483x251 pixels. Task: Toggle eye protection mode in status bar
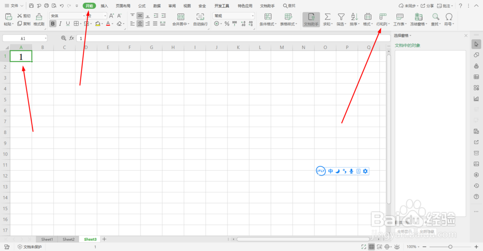tap(397, 247)
